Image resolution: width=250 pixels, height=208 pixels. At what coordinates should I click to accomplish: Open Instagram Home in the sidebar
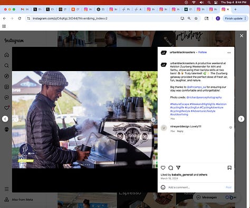point(7,55)
